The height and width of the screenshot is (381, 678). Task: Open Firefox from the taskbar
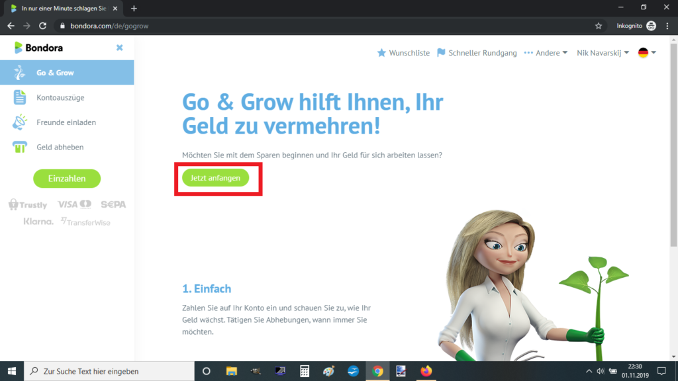coord(426,371)
